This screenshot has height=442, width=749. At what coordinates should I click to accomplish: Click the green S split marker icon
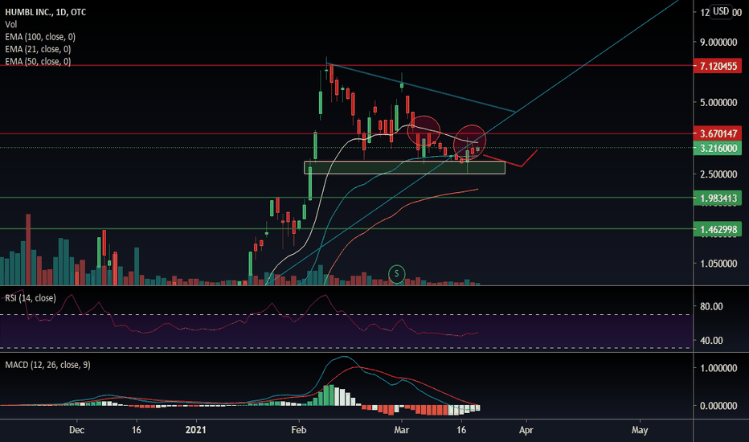(396, 274)
